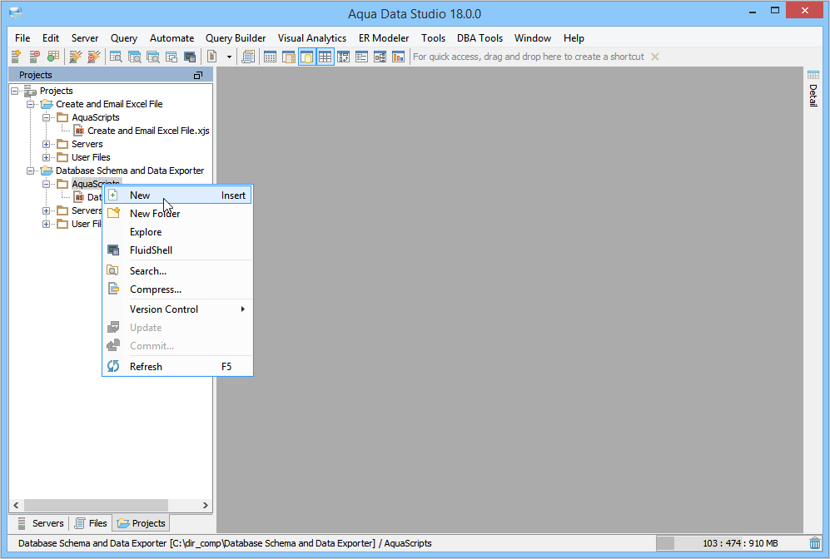This screenshot has height=559, width=830.
Task: Open the Version Control submenu
Action: point(178,309)
